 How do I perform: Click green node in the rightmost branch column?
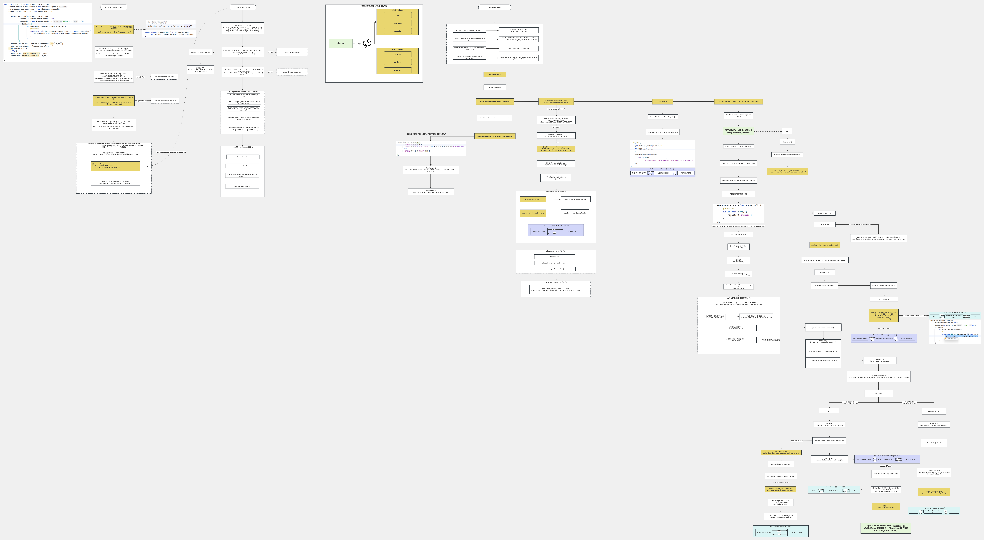coord(738,131)
